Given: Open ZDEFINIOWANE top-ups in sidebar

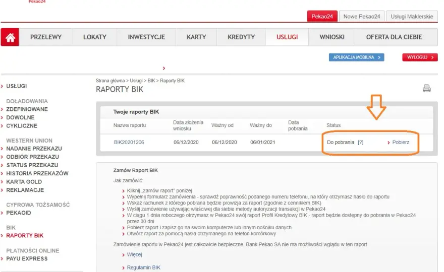Looking at the screenshot, I should coord(27,109).
